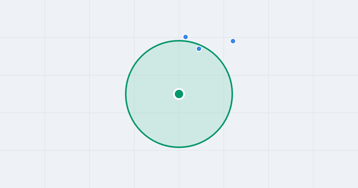Image resolution: width=358 pixels, height=188 pixels.
Task: Select the blue dot inside the green circle
Action: click(199, 49)
